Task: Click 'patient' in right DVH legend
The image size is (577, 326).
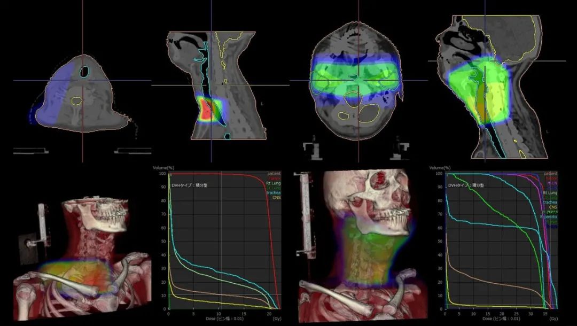Action: point(550,174)
